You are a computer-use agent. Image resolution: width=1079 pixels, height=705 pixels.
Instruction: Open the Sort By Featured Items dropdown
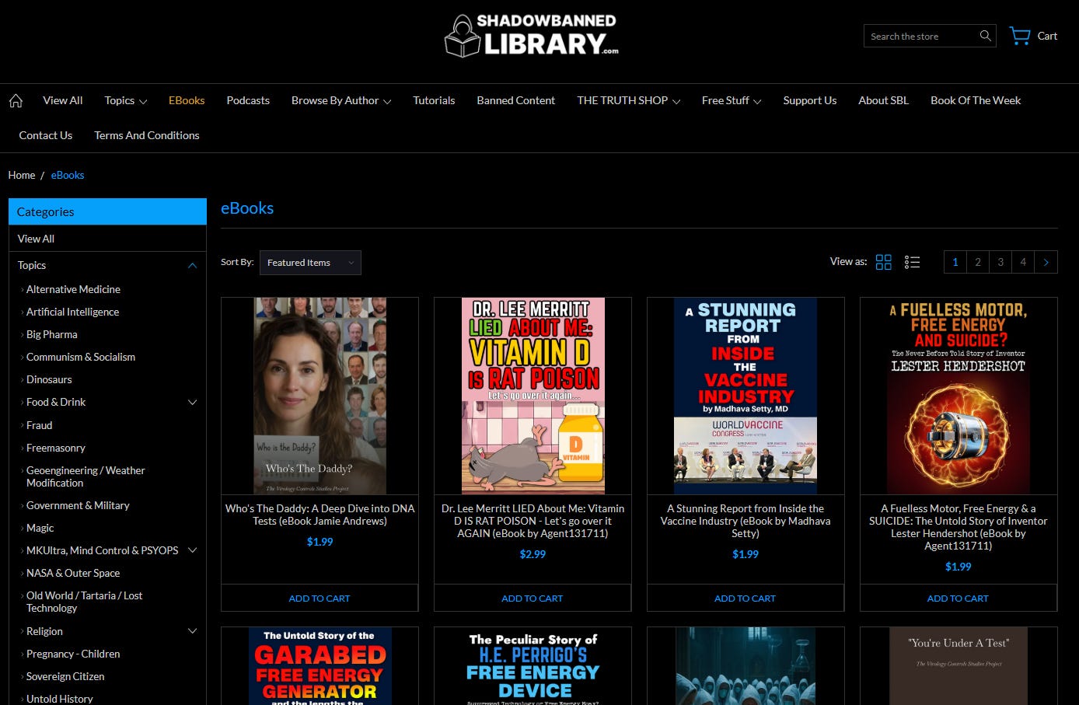click(x=310, y=263)
